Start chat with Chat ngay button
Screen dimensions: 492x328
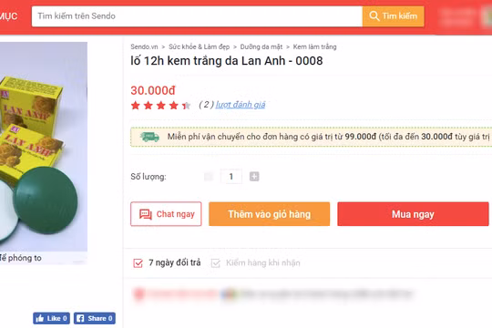(166, 214)
